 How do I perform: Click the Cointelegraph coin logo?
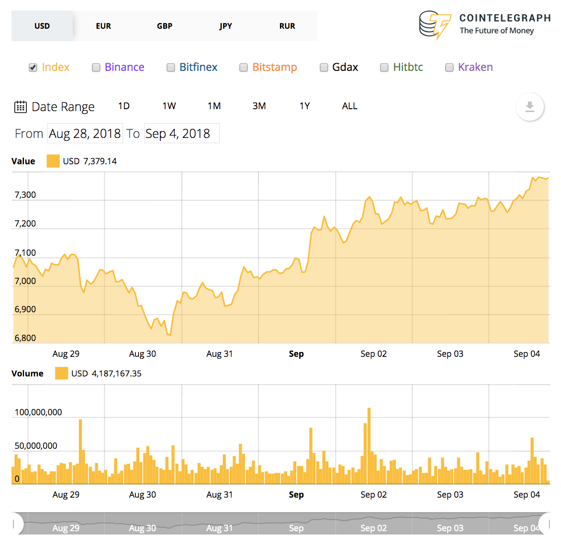[x=435, y=25]
